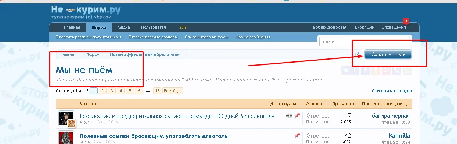Sort threads by Дата создания

coord(284,104)
